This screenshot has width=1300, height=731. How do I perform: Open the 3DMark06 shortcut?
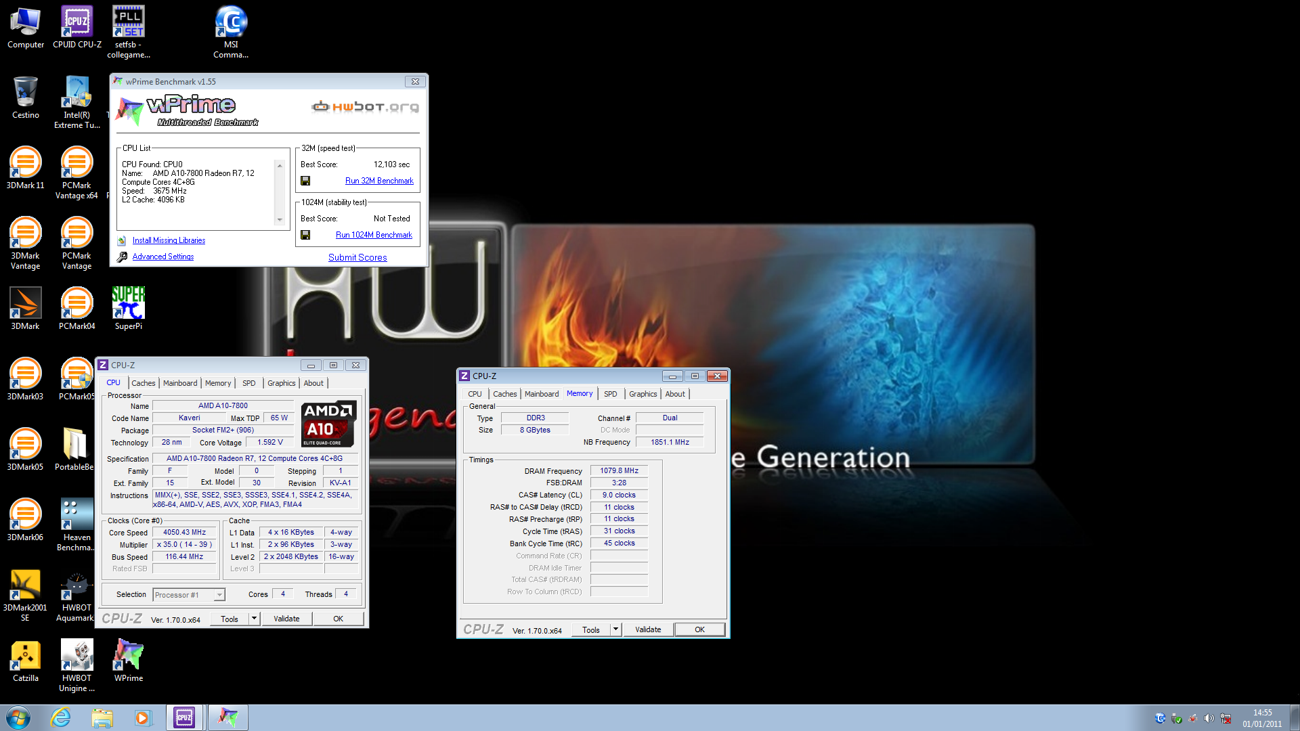point(26,520)
